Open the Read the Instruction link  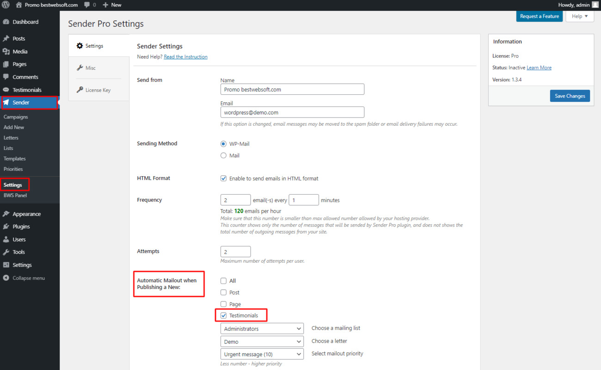(x=185, y=57)
